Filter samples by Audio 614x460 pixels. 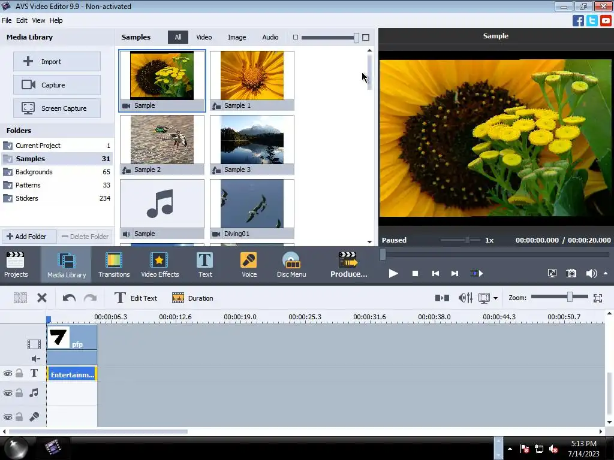click(270, 37)
